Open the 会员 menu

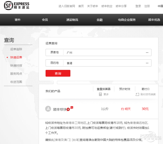45,20
